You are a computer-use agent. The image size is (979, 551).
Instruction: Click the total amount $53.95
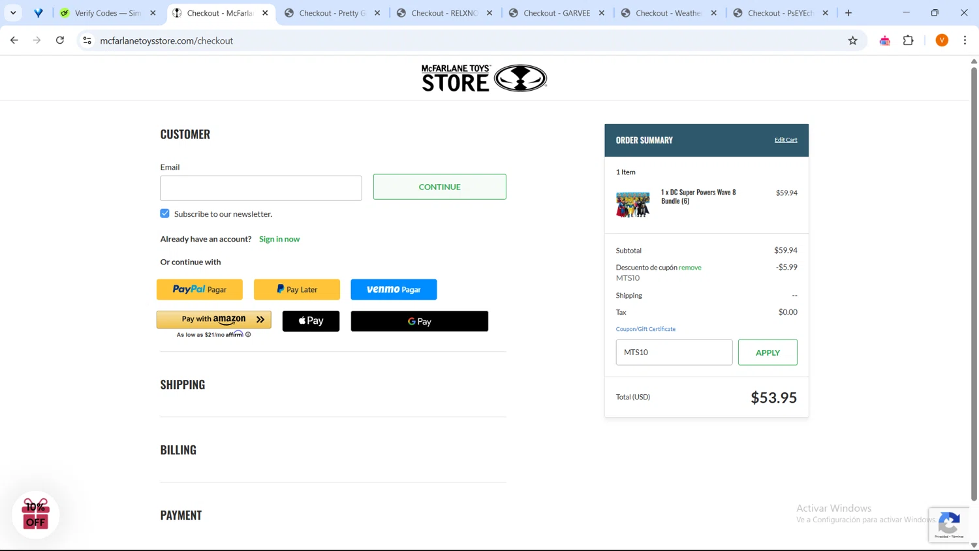click(x=773, y=398)
